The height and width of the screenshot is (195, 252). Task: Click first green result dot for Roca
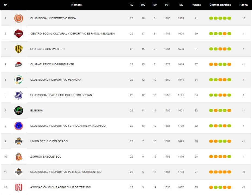[211, 18]
